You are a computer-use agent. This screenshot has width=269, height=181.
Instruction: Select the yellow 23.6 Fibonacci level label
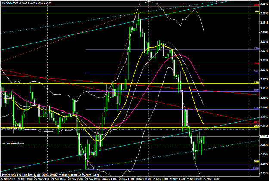click(257, 82)
